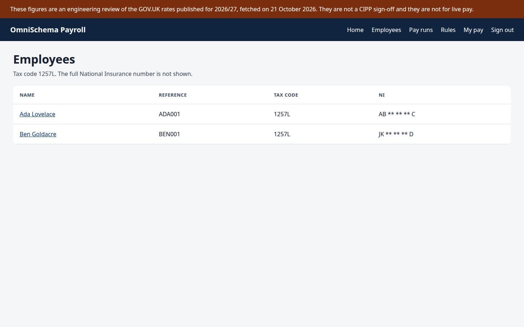Open Ada Lovelace's employee record
The image size is (524, 327).
[37, 114]
